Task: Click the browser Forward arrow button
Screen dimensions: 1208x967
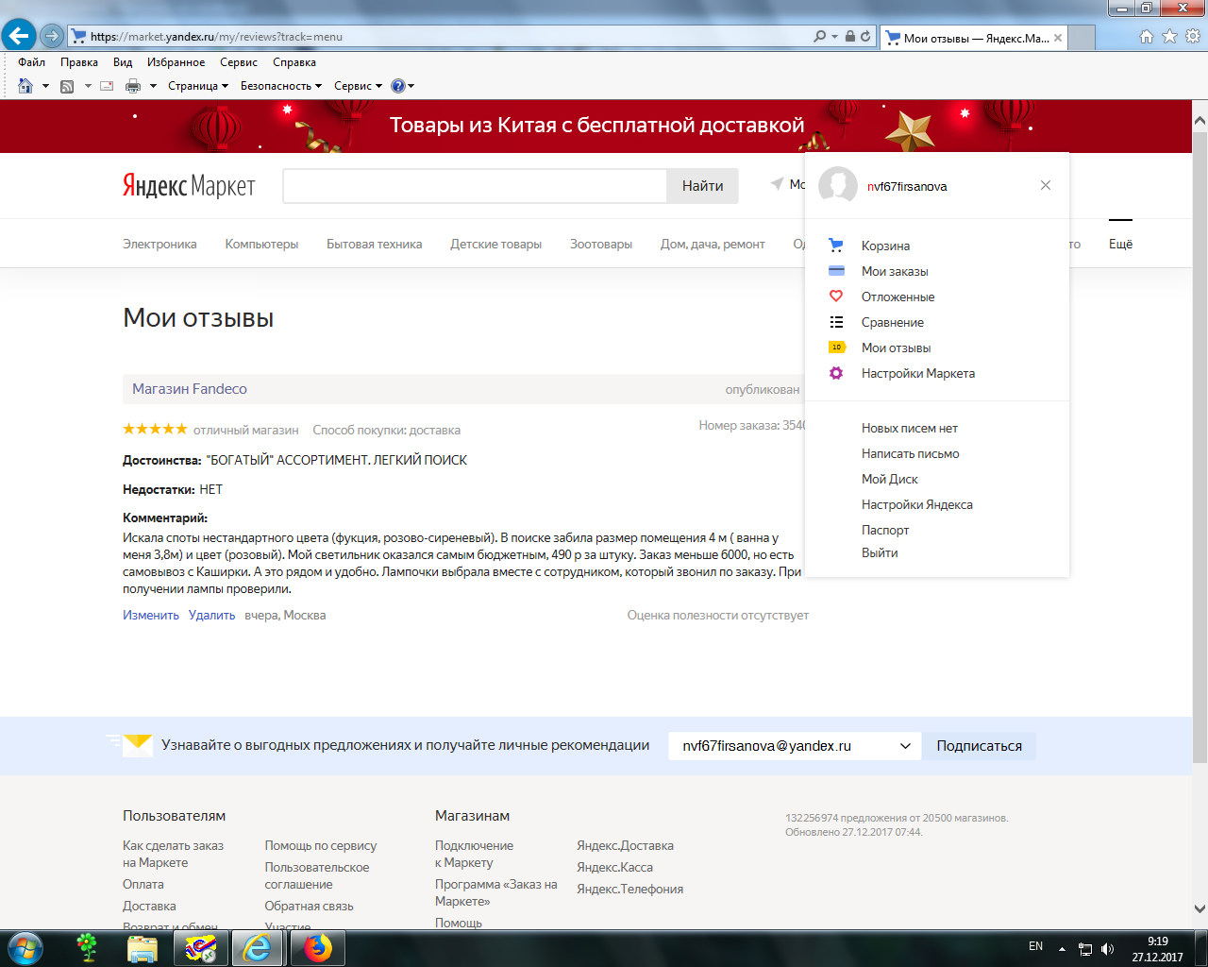Action: point(52,36)
